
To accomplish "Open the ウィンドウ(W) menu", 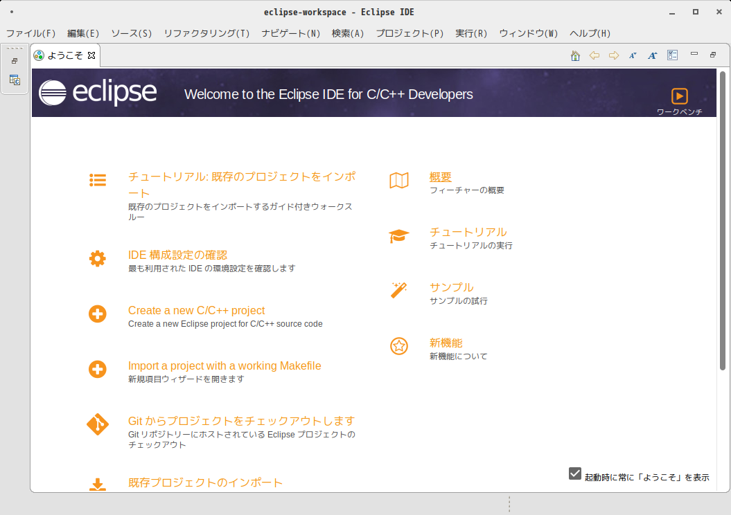I will click(529, 33).
